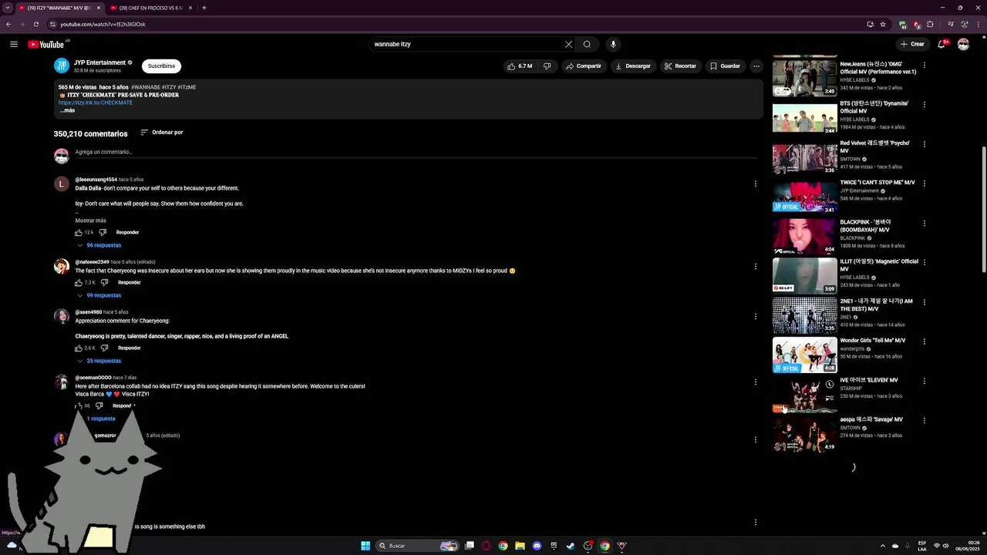Image resolution: width=987 pixels, height=555 pixels.
Task: Open Wonder Girls Tell Me thumbnail
Action: (x=804, y=355)
